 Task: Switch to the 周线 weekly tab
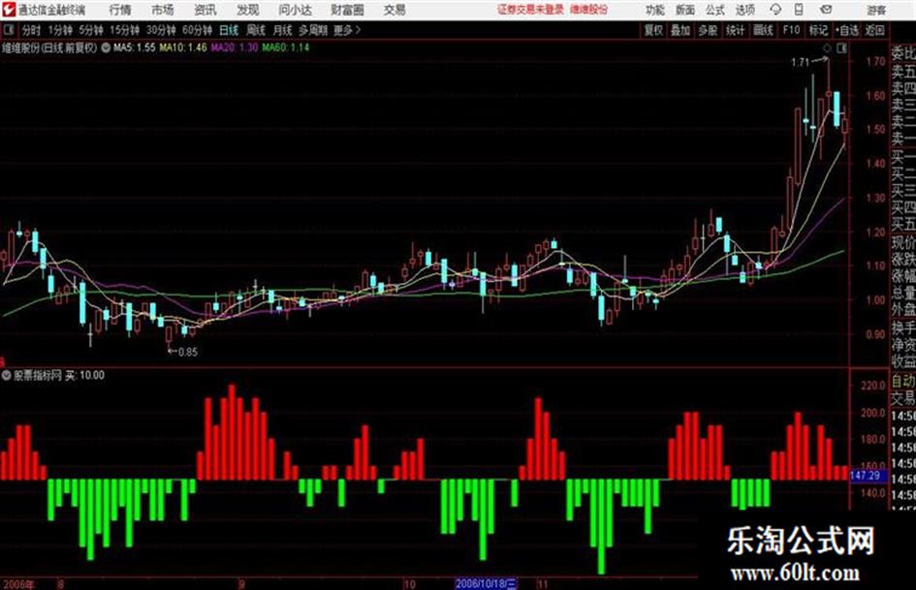256,30
